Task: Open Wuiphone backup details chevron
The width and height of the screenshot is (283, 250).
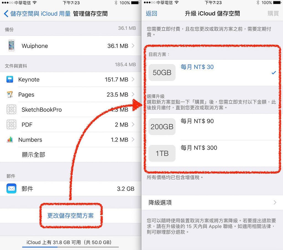Action: coord(133,46)
